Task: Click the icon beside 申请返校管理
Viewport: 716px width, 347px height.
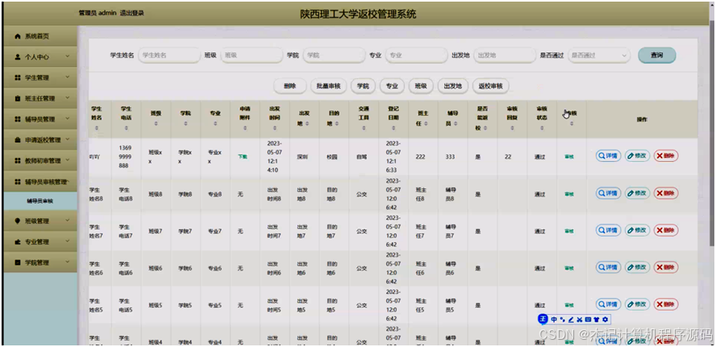Action: 18,140
